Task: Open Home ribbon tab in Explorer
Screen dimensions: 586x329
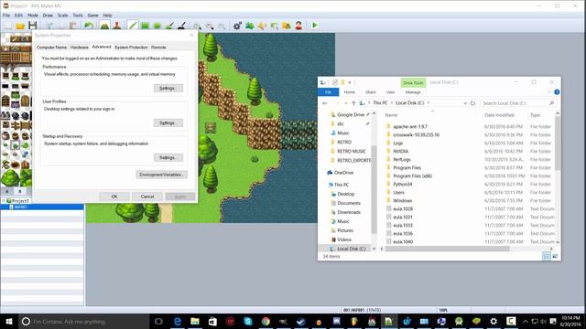Action: click(350, 92)
